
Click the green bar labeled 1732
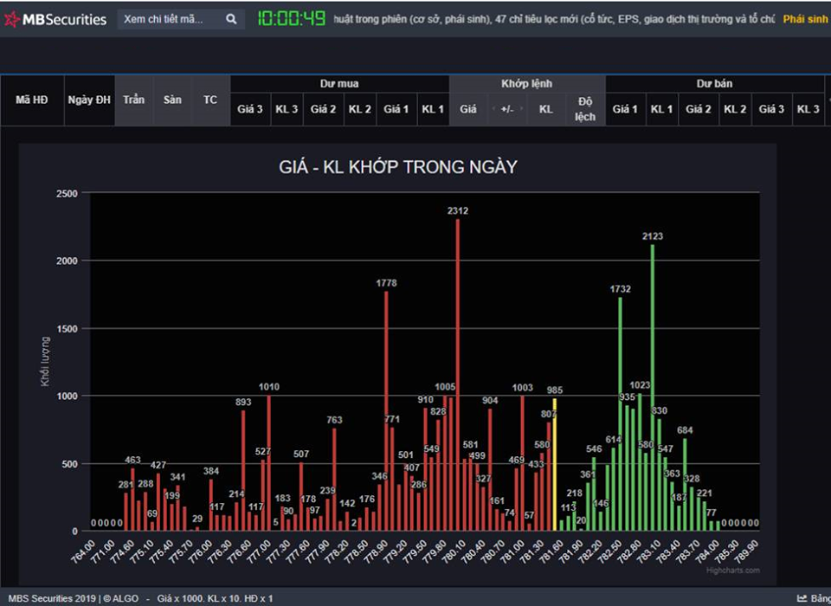click(620, 414)
